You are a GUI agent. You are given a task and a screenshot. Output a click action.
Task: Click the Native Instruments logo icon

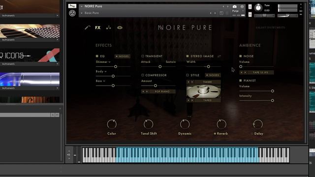point(72,13)
